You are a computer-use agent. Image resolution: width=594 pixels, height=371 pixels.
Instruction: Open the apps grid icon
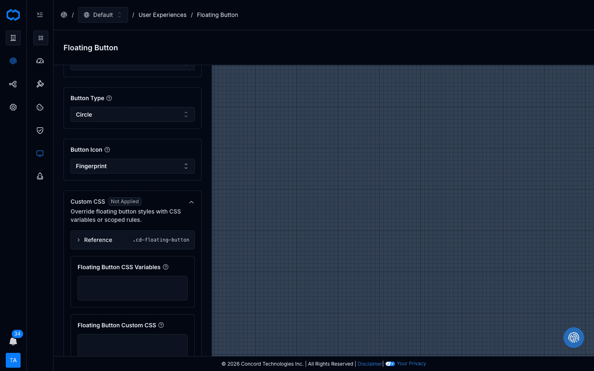click(41, 38)
